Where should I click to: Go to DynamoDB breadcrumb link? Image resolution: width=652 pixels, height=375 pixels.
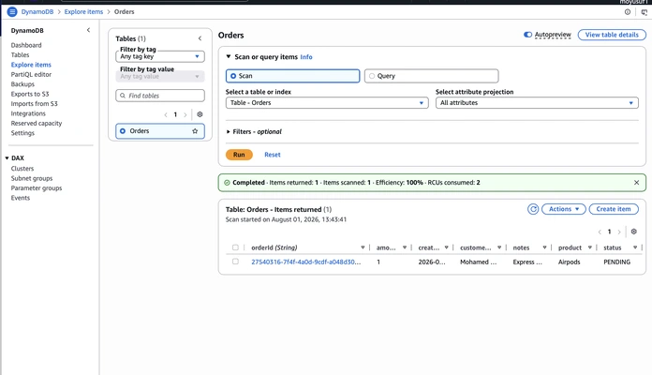pyautogui.click(x=37, y=11)
